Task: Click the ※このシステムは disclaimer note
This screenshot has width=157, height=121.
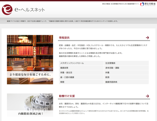Action: (x=104, y=112)
